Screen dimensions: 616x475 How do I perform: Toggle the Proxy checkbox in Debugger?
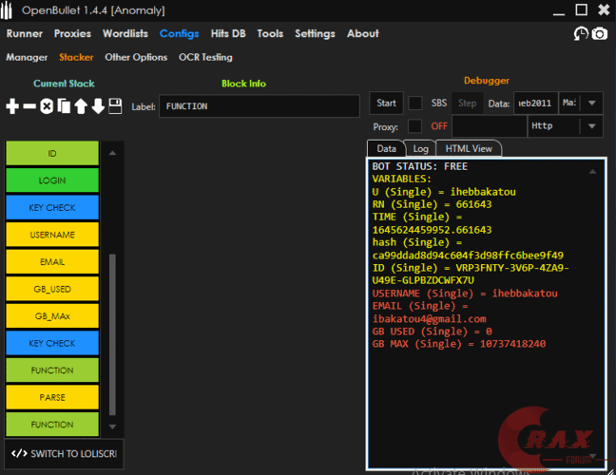pyautogui.click(x=415, y=125)
